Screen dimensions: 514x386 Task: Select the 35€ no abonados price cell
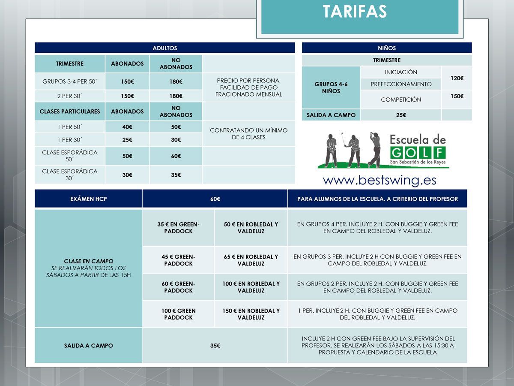click(176, 175)
